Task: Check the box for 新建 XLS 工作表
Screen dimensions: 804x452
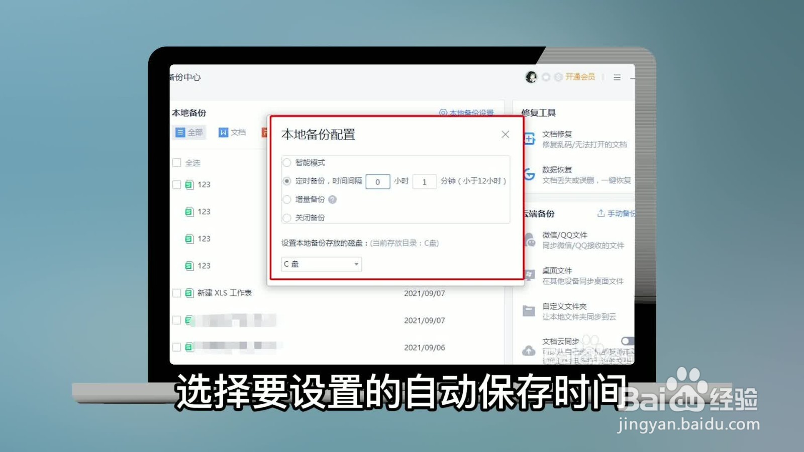Action: pos(176,293)
